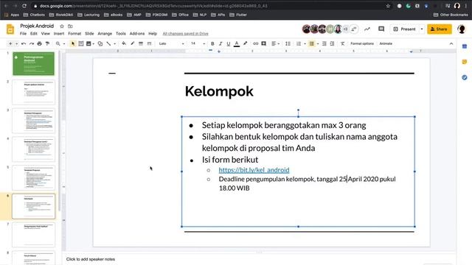472x265 pixels.
Task: Click the zoom magnifier icon
Action: (x=58, y=44)
